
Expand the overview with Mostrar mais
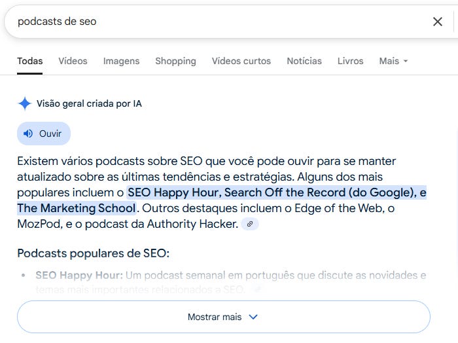pyautogui.click(x=224, y=317)
